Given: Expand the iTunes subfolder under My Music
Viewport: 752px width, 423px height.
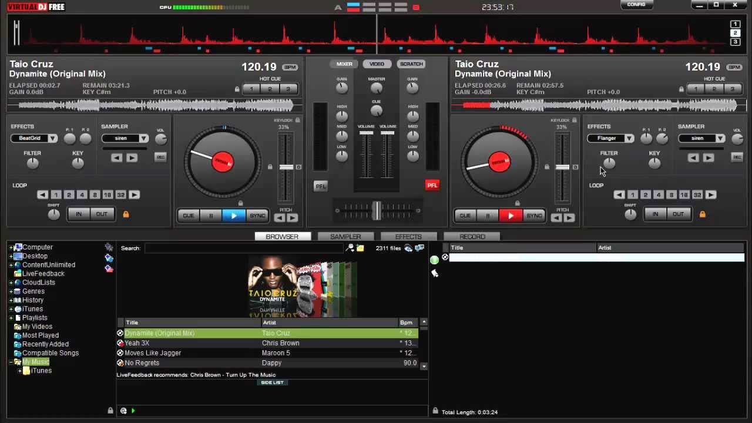Looking at the screenshot, I should [x=19, y=371].
